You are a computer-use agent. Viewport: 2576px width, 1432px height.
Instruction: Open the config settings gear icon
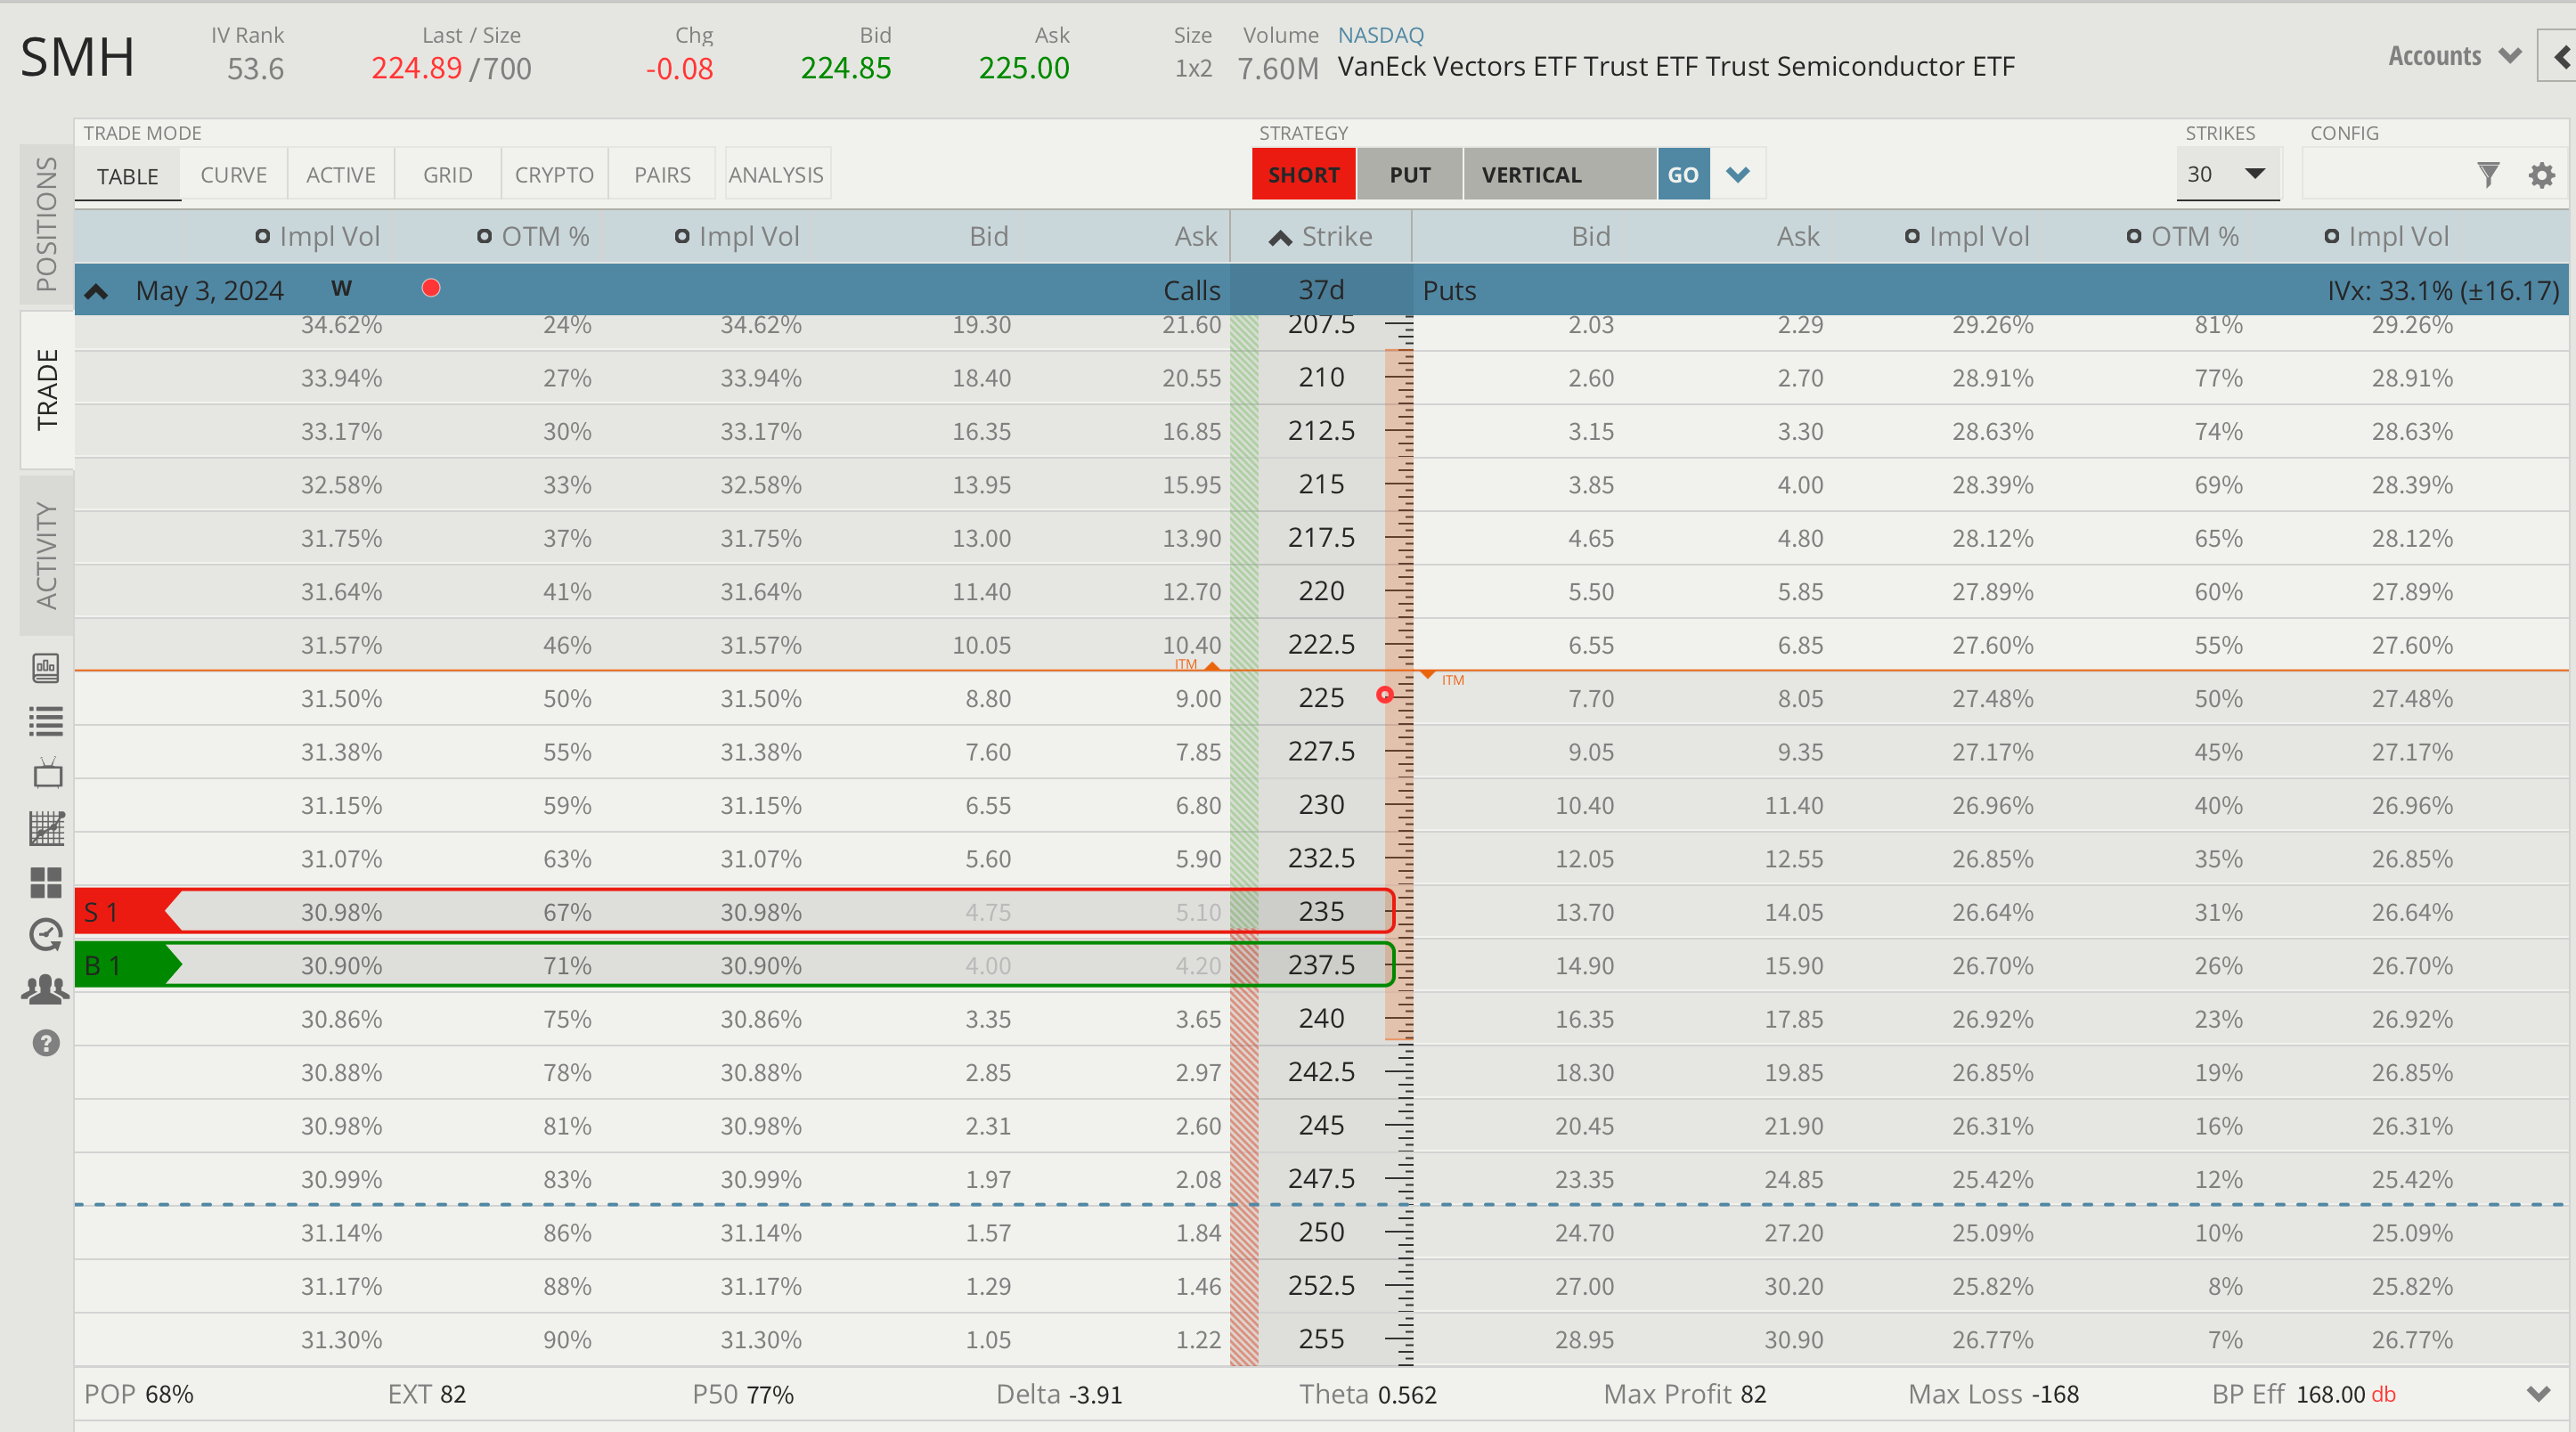click(2541, 176)
